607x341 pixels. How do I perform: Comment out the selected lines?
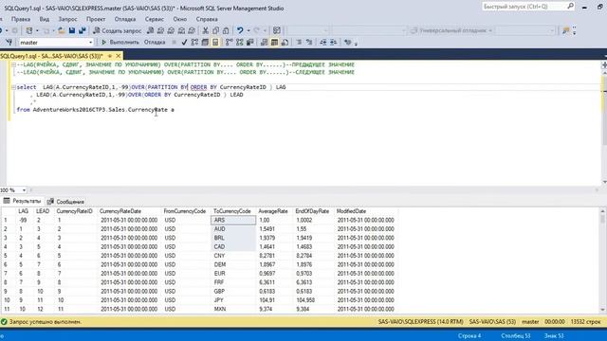point(299,43)
